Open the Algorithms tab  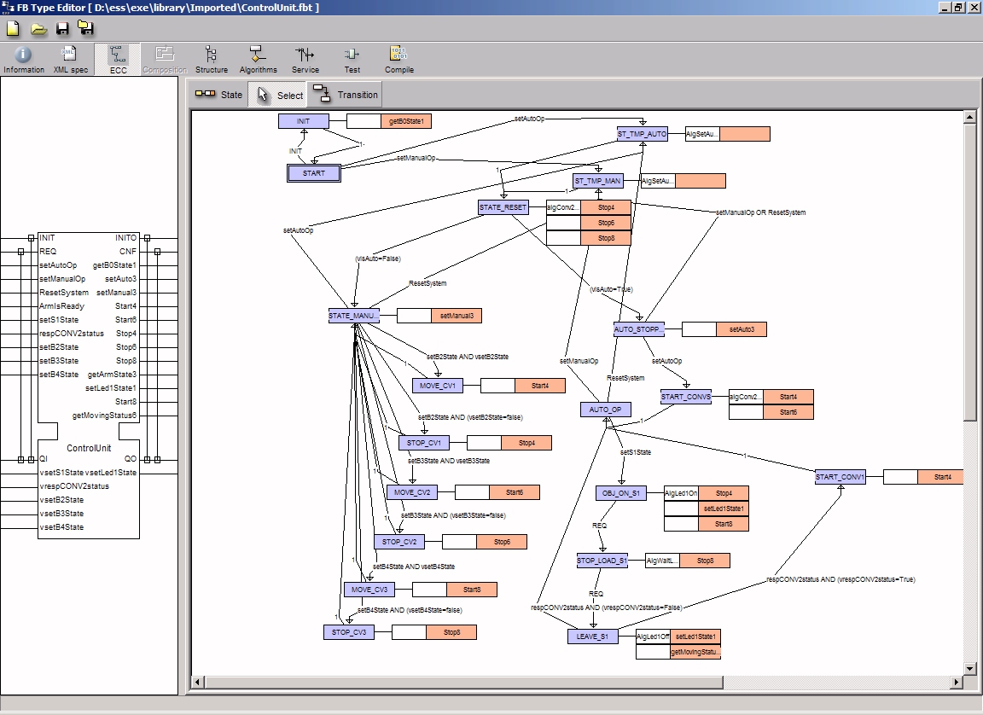[258, 61]
